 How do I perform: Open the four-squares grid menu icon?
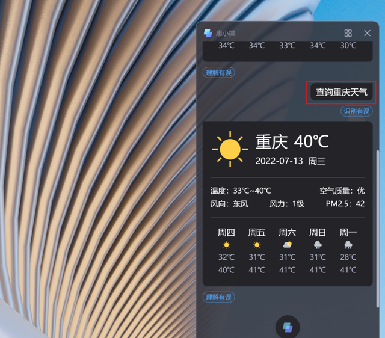[348, 33]
